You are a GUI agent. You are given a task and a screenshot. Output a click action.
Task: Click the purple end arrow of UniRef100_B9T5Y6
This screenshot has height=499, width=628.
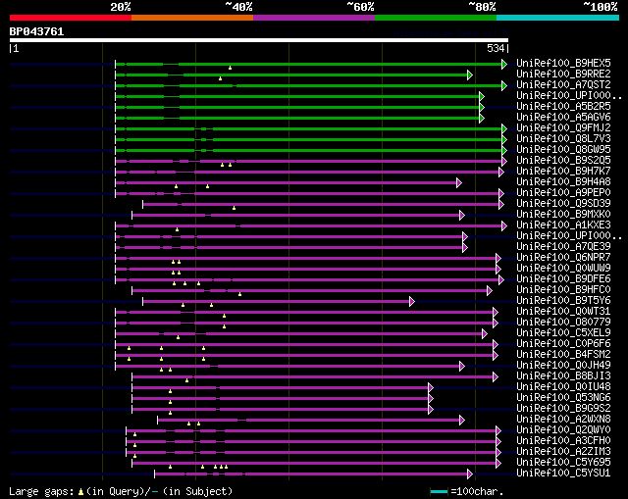pos(412,302)
